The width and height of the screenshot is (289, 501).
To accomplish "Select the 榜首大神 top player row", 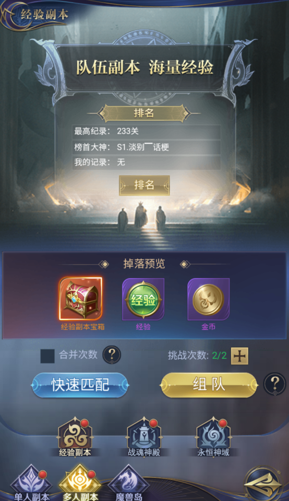I will click(x=147, y=147).
